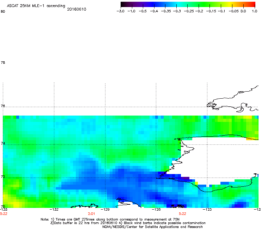
Task: Click the 78 latitude label above the dotted grid
Action: point(3,63)
